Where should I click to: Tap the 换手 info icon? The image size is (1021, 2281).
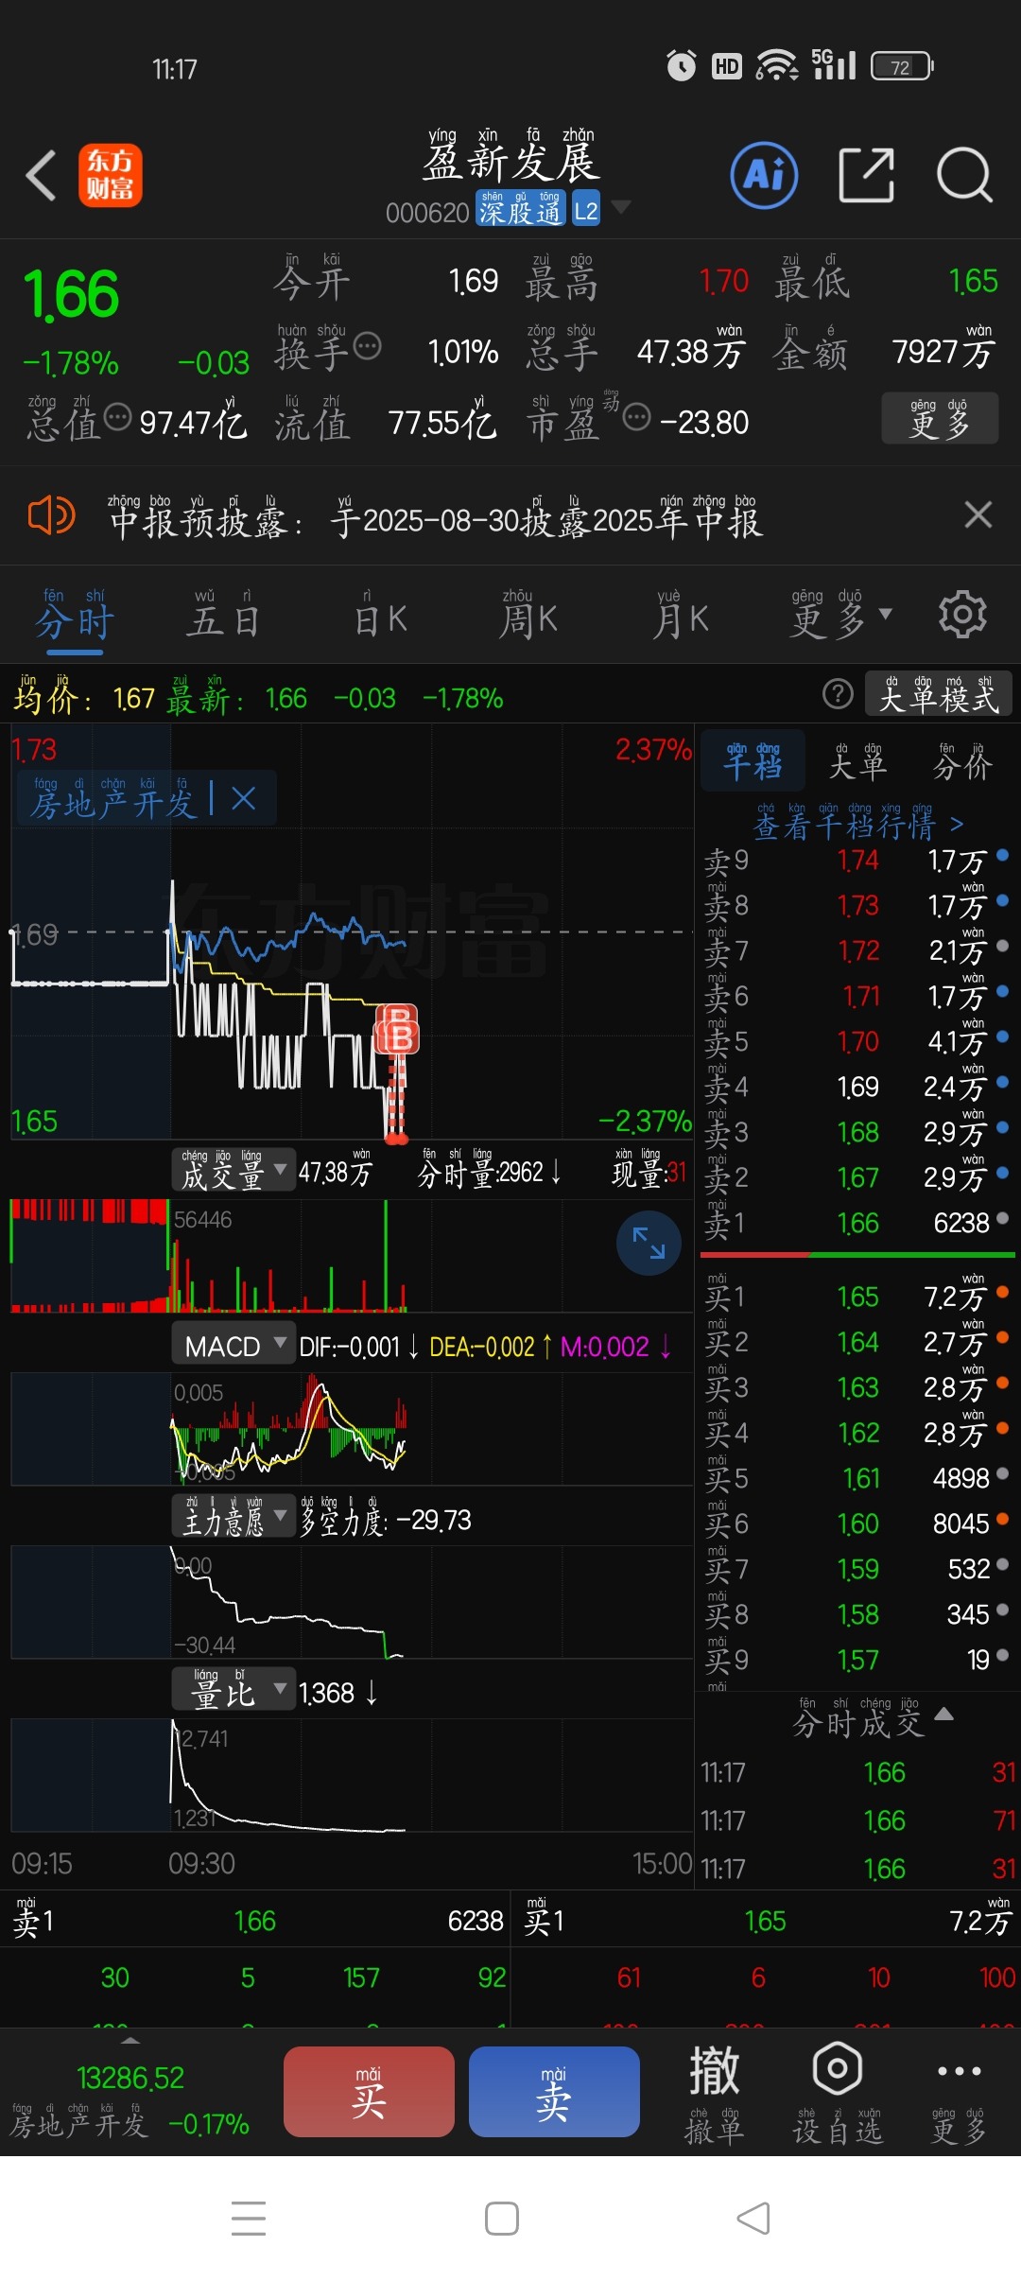click(367, 345)
